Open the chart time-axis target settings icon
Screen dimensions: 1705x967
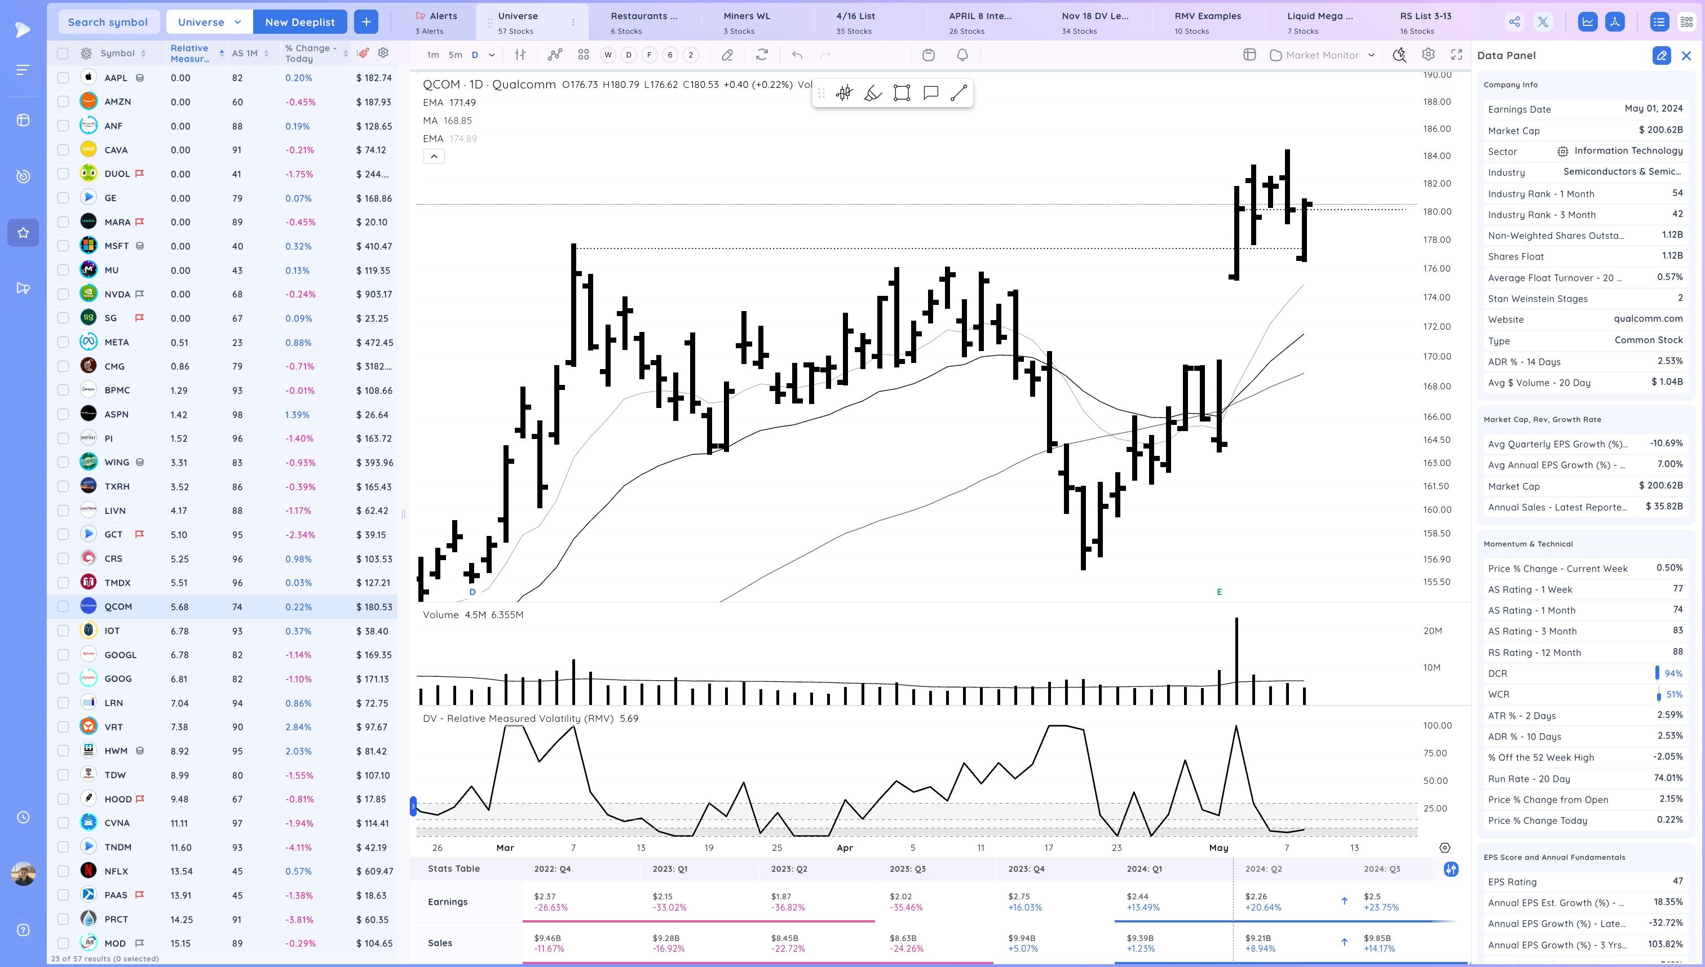tap(1445, 848)
